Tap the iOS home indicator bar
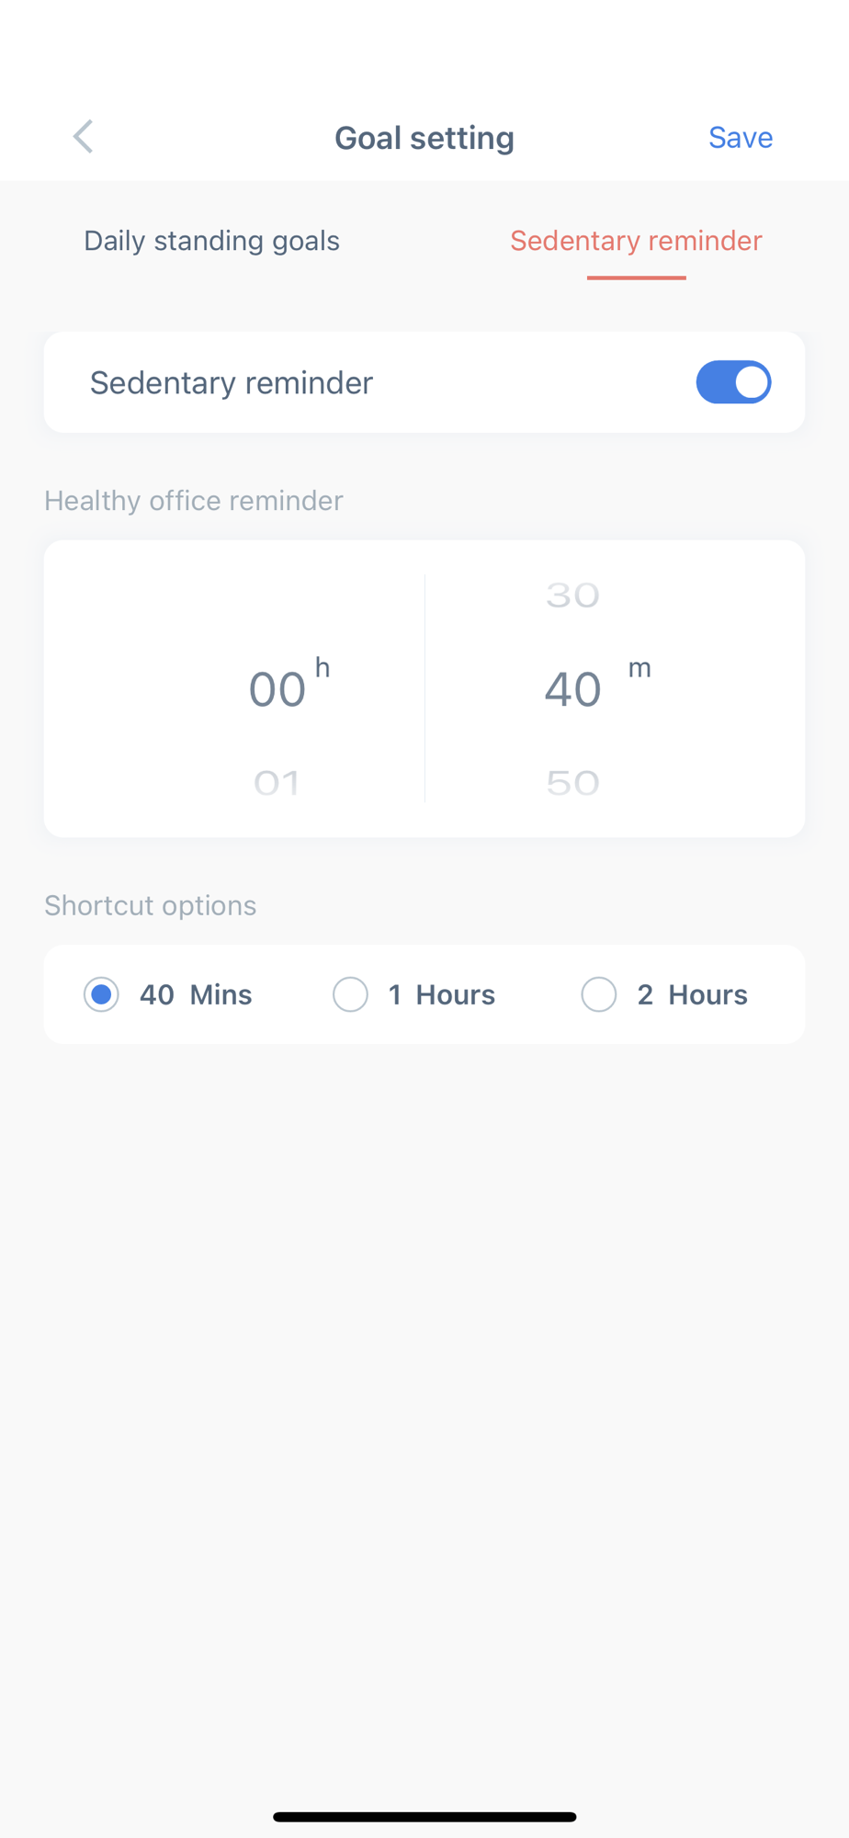This screenshot has width=849, height=1838. tap(424, 1817)
